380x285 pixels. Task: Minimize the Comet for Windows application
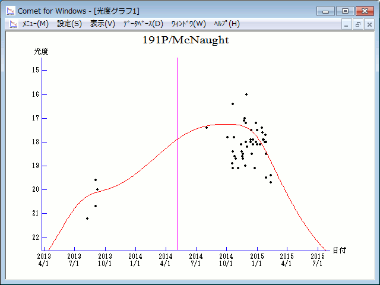click(325, 11)
